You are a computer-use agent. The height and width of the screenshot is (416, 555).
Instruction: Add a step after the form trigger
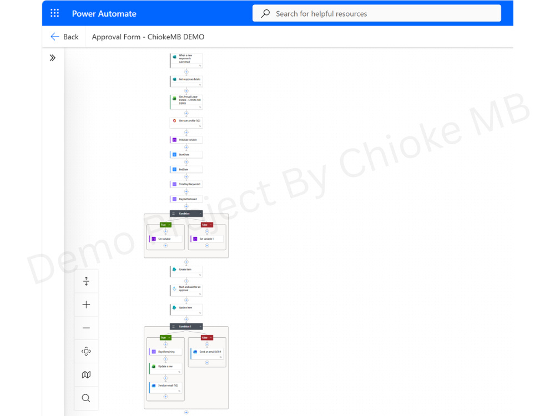coord(186,72)
